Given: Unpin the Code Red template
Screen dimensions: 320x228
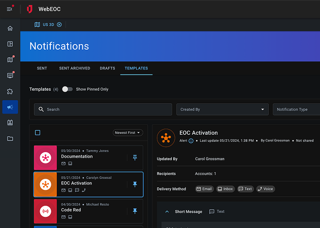Looking at the screenshot, I should coord(135,211).
